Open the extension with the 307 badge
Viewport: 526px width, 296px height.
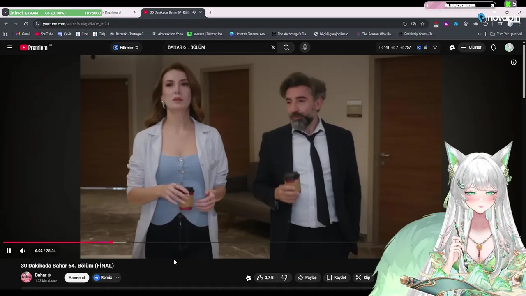(x=436, y=24)
